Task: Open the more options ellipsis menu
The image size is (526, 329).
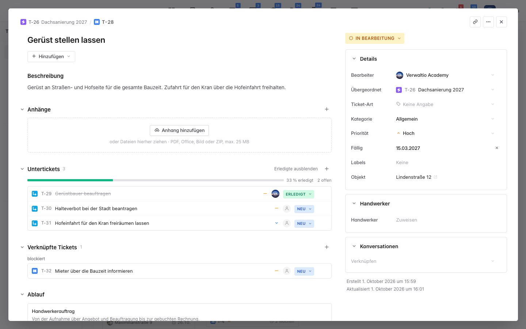Action: point(488,22)
